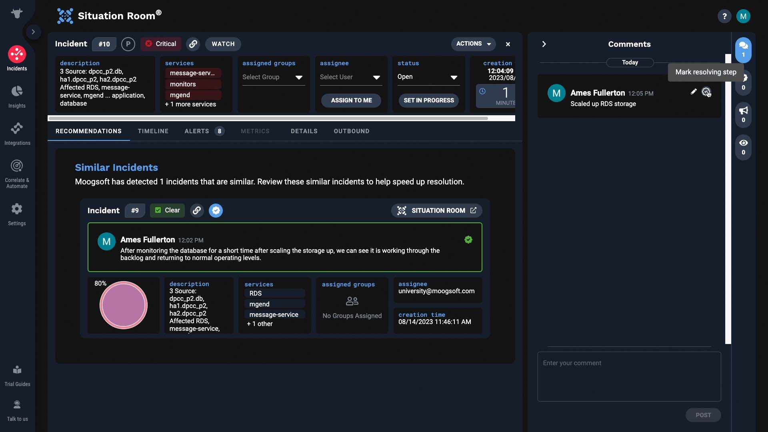Image resolution: width=768 pixels, height=432 pixels.
Task: Copy the link for similar incident #9
Action: pos(197,210)
